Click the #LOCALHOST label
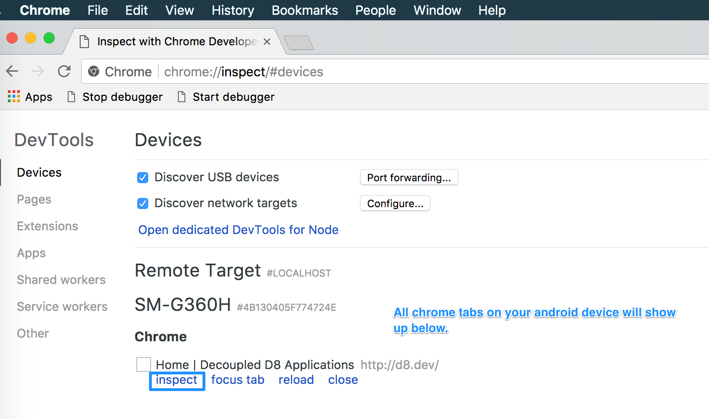 pos(299,273)
